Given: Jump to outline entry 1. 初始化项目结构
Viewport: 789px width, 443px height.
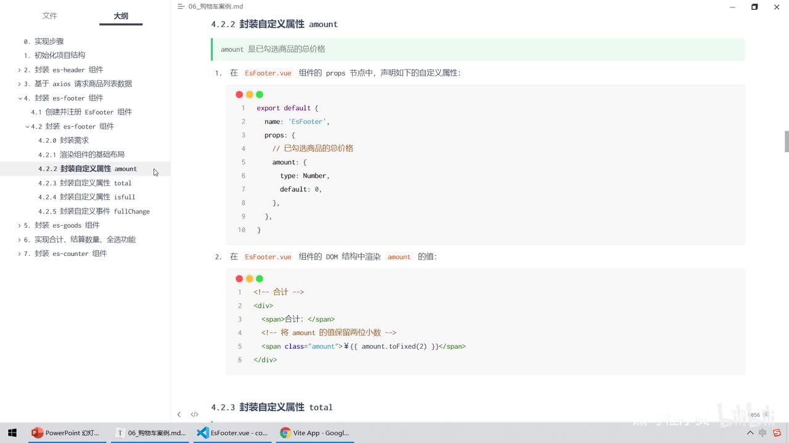Looking at the screenshot, I should pos(54,55).
